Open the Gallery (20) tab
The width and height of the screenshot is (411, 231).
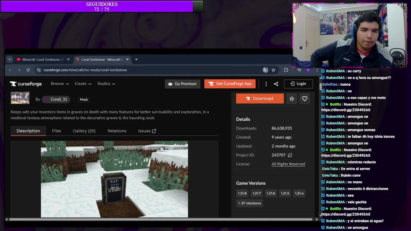[x=84, y=131]
